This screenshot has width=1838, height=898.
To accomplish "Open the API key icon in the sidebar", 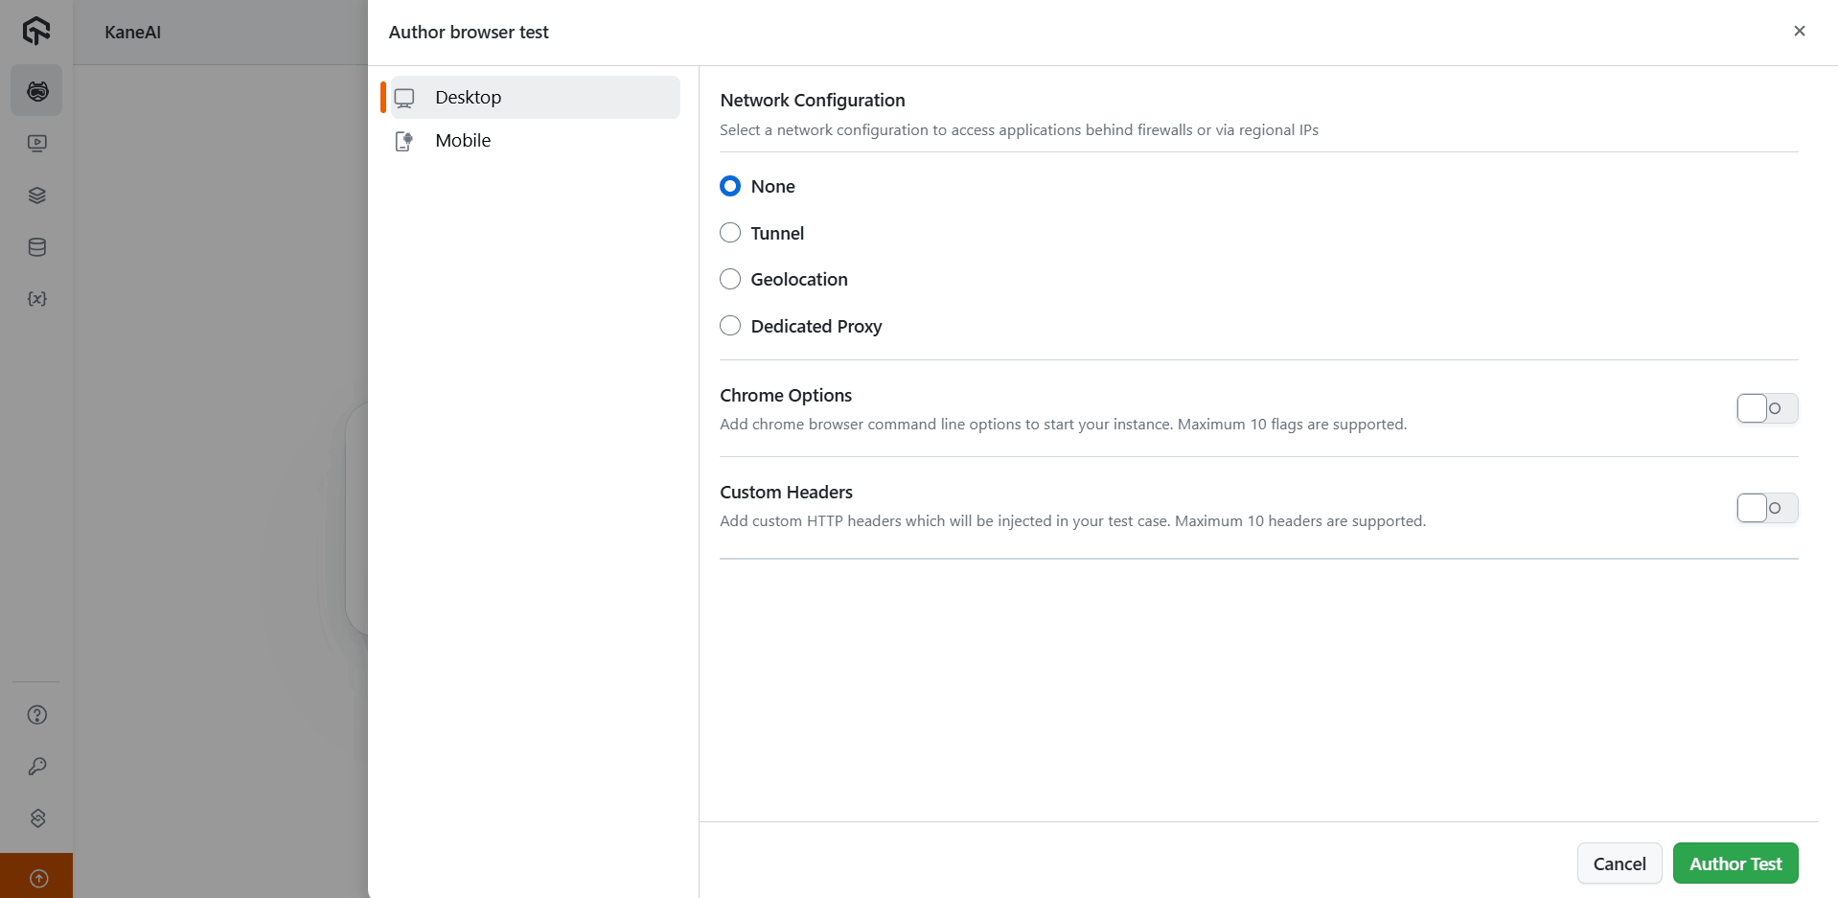I will click(x=36, y=766).
